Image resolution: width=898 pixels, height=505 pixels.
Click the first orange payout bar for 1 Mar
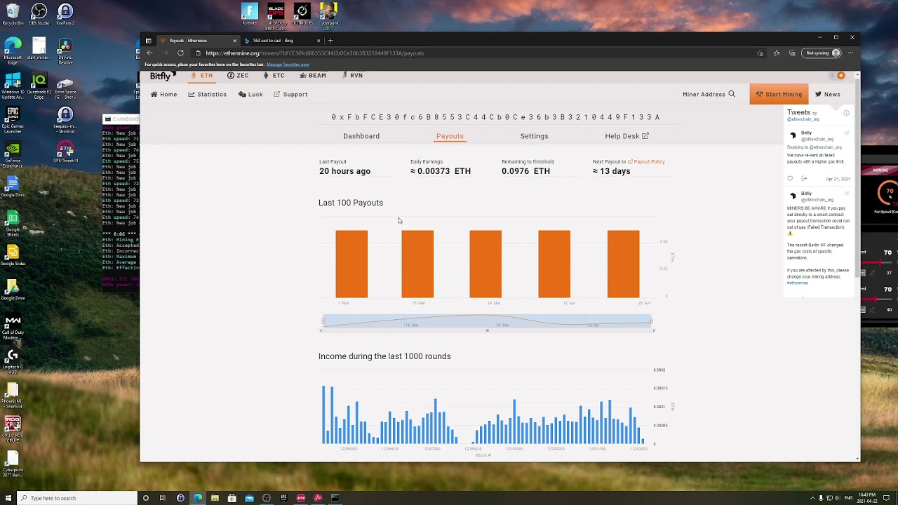[x=351, y=264]
